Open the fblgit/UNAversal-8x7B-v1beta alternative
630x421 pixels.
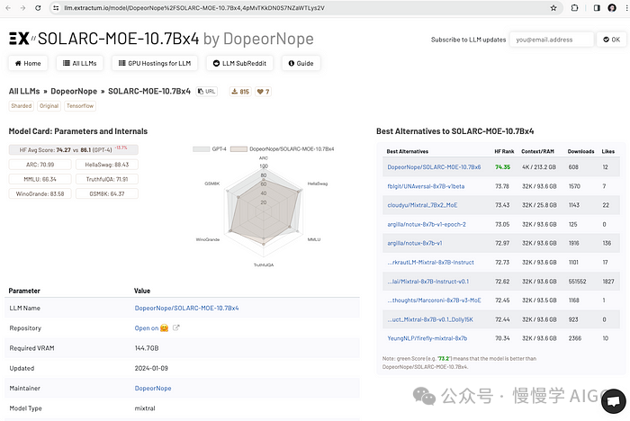tap(426, 185)
